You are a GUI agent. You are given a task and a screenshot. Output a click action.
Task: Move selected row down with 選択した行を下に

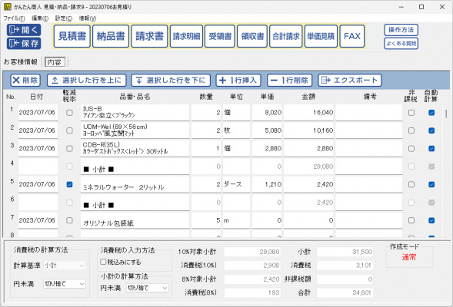coord(171,80)
